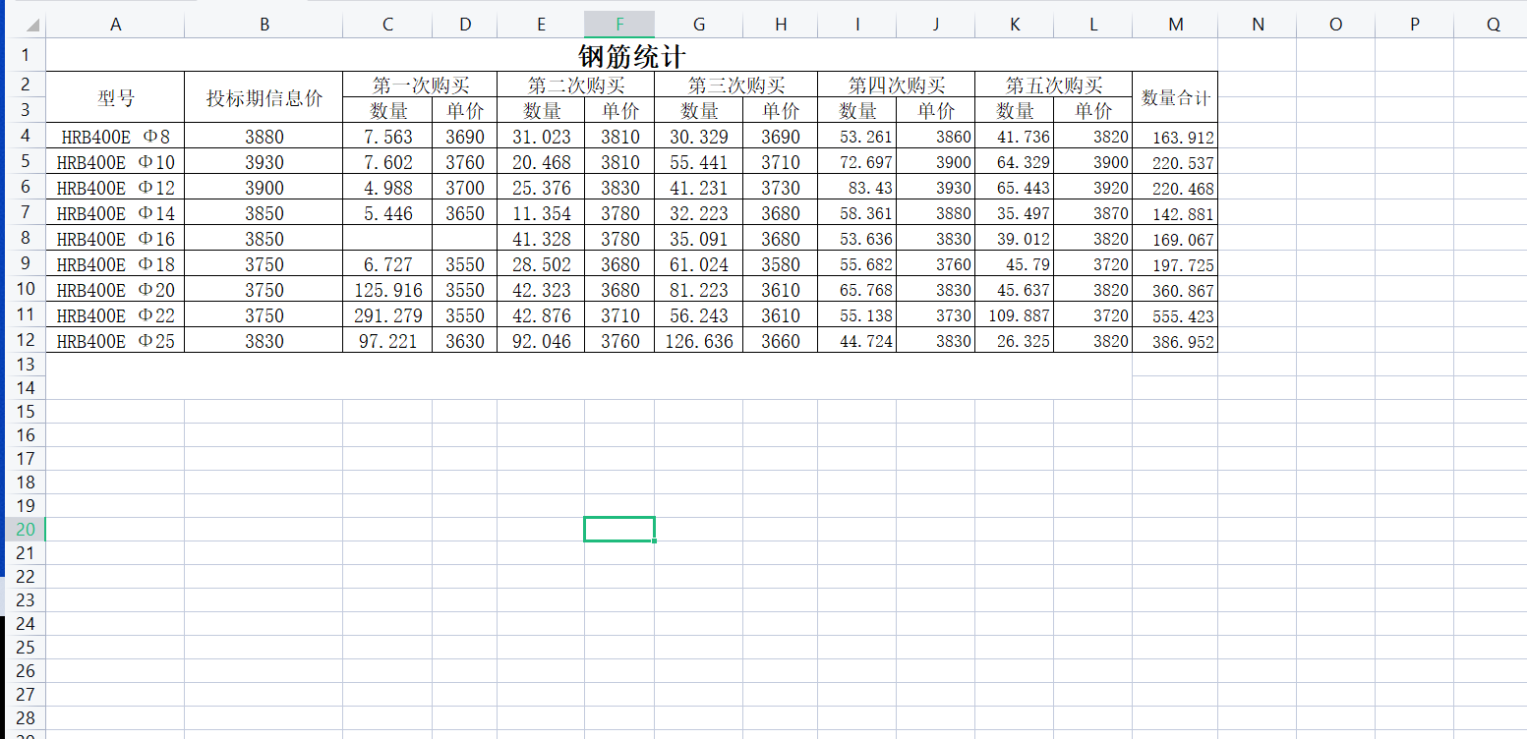Image resolution: width=1527 pixels, height=739 pixels.
Task: Click the 投标期信息价 header cell
Action: [x=264, y=97]
